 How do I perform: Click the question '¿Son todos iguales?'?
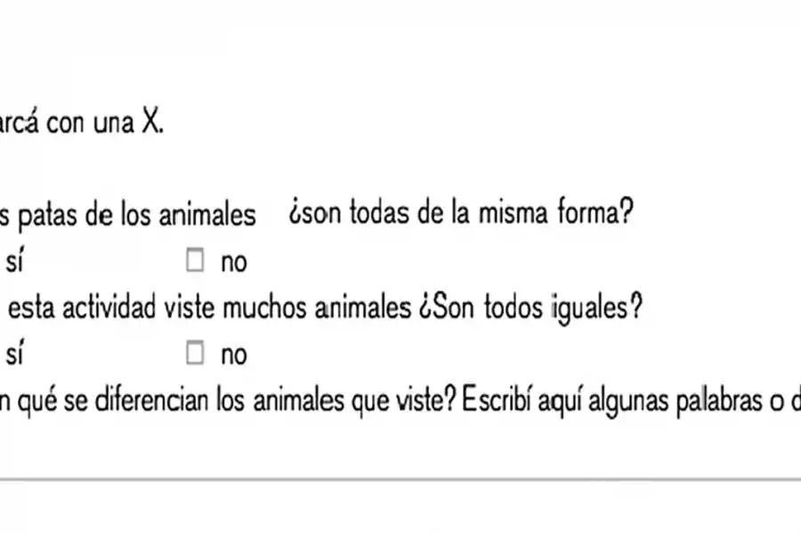[x=530, y=308]
